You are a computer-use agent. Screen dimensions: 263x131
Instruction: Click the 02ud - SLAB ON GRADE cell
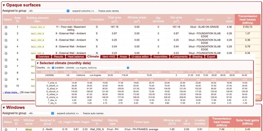204,27
